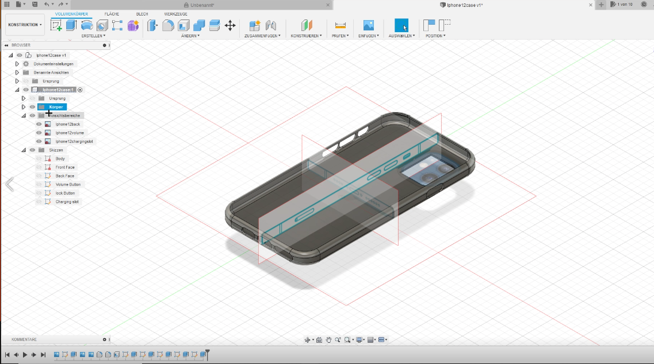Click the Select cursor tool

401,25
